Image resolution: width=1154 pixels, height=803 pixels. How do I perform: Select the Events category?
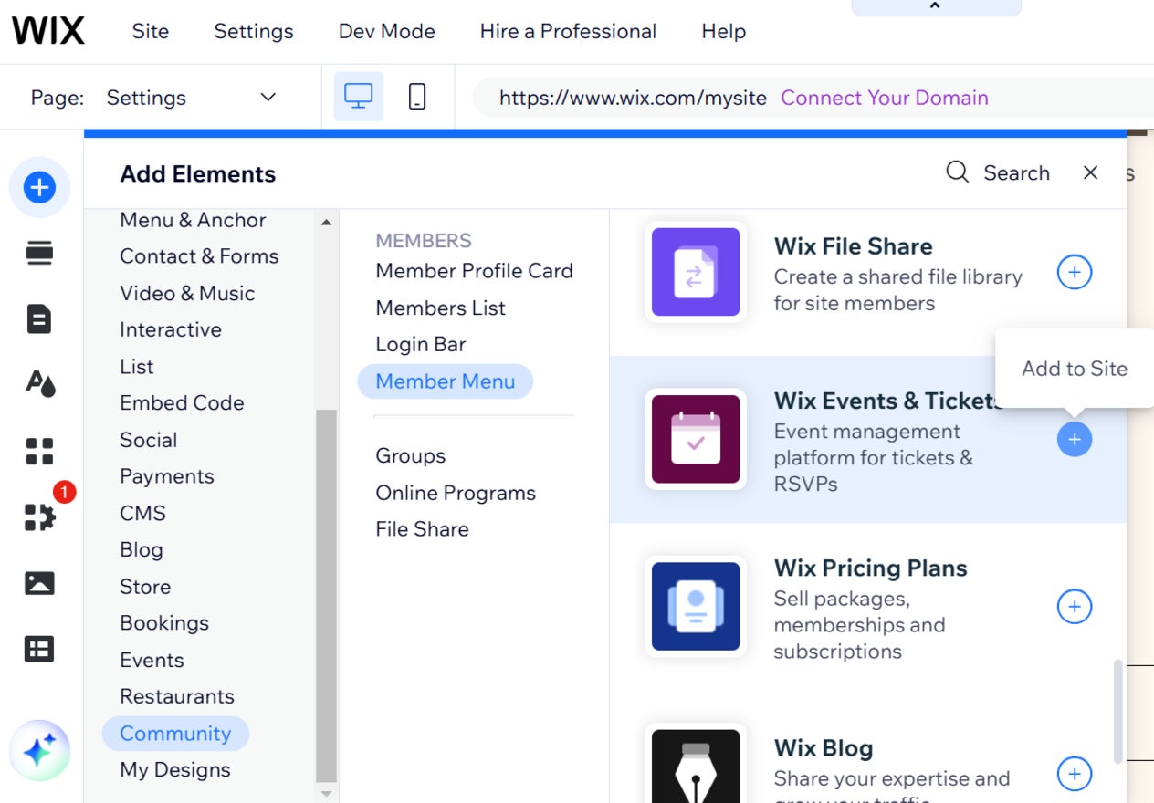click(x=152, y=660)
